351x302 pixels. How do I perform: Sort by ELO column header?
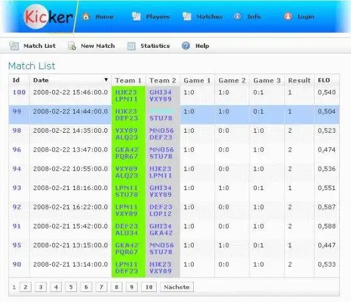324,80
